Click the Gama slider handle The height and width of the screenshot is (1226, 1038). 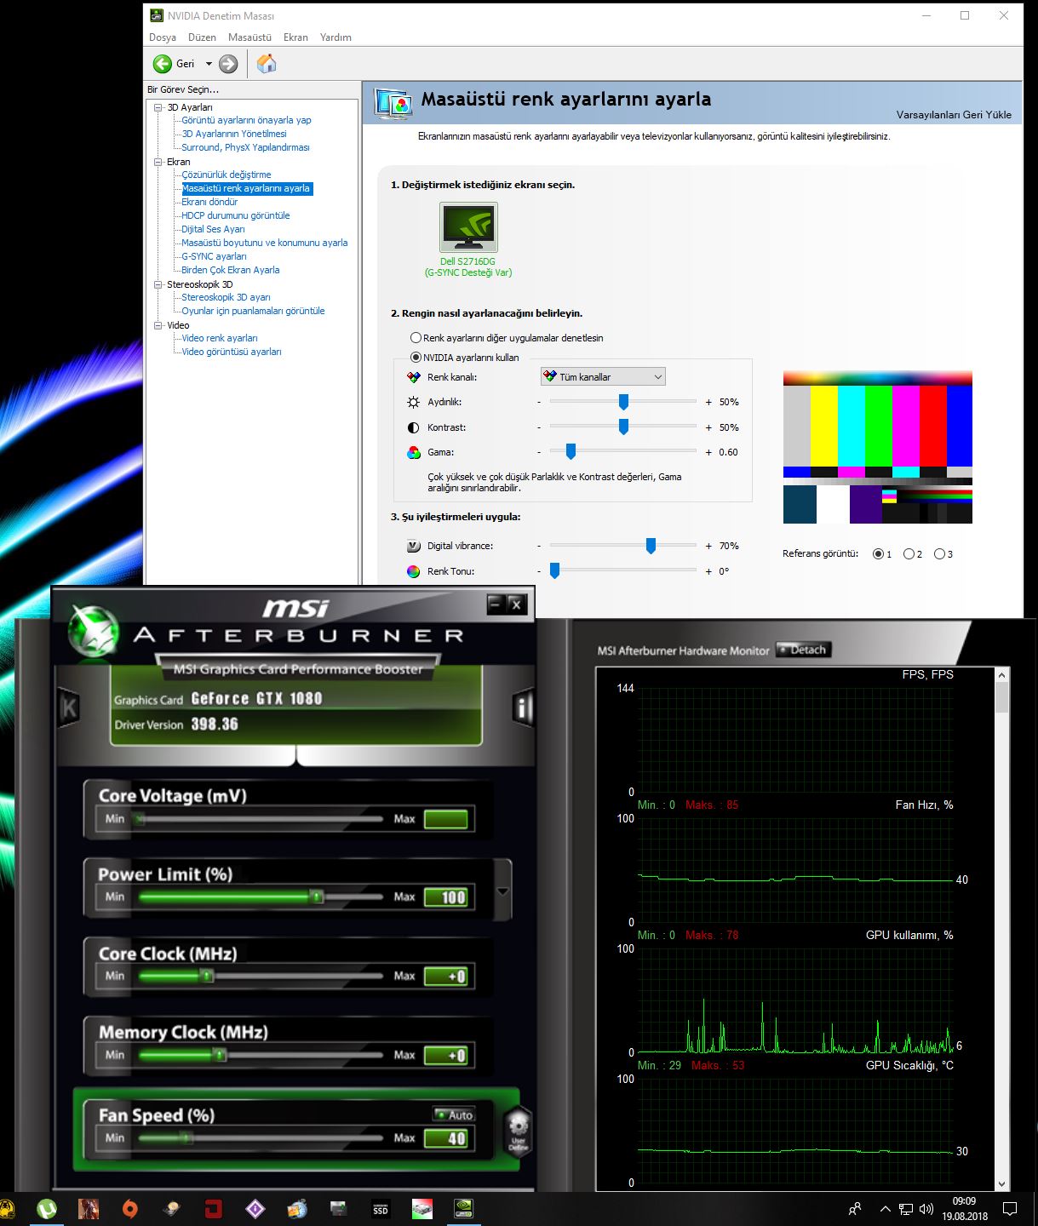(571, 452)
